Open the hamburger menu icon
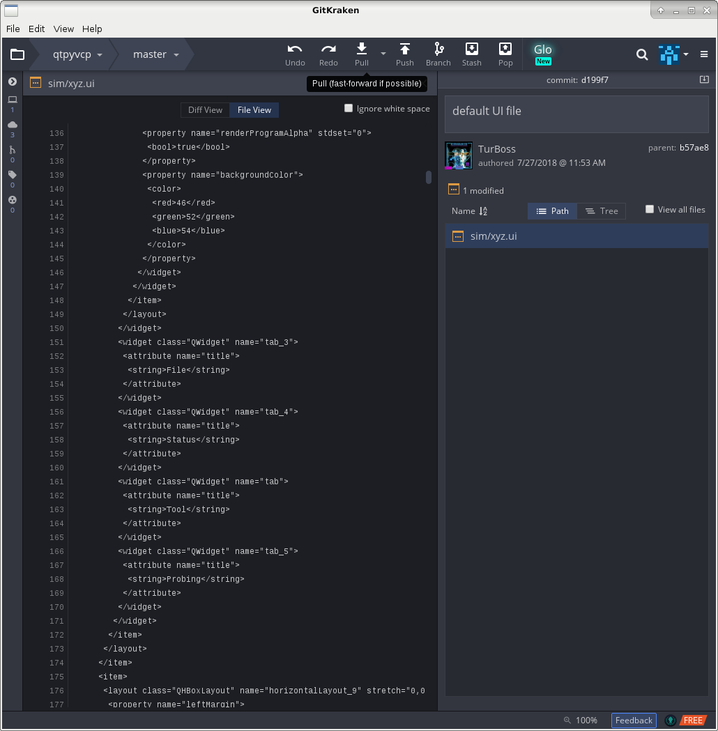This screenshot has width=718, height=731. pyautogui.click(x=704, y=54)
